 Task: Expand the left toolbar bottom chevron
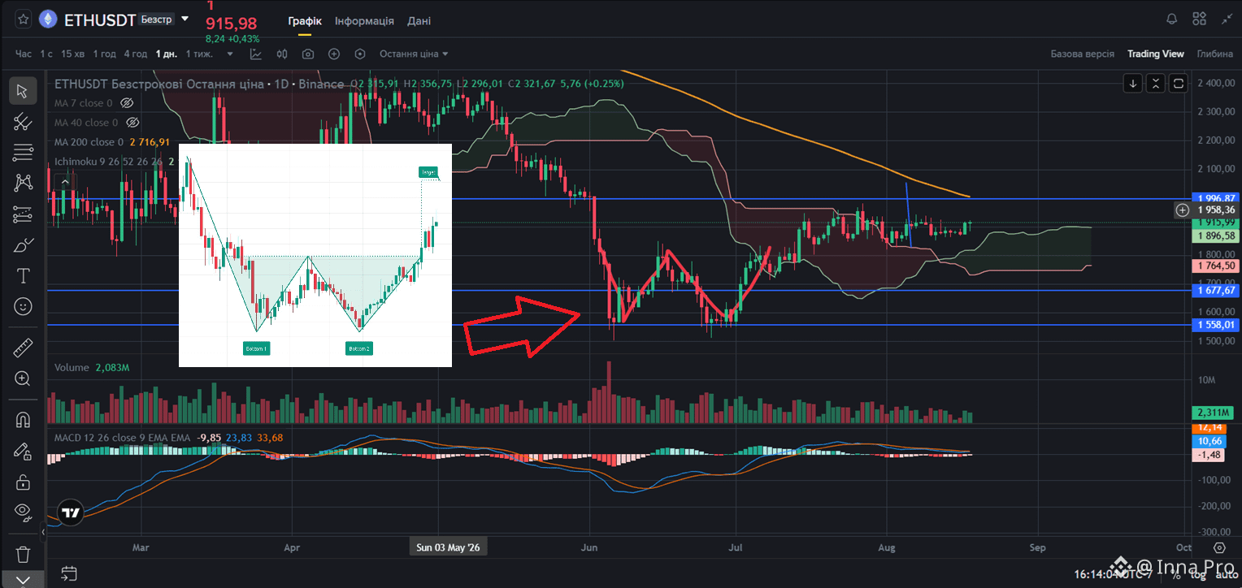click(23, 580)
